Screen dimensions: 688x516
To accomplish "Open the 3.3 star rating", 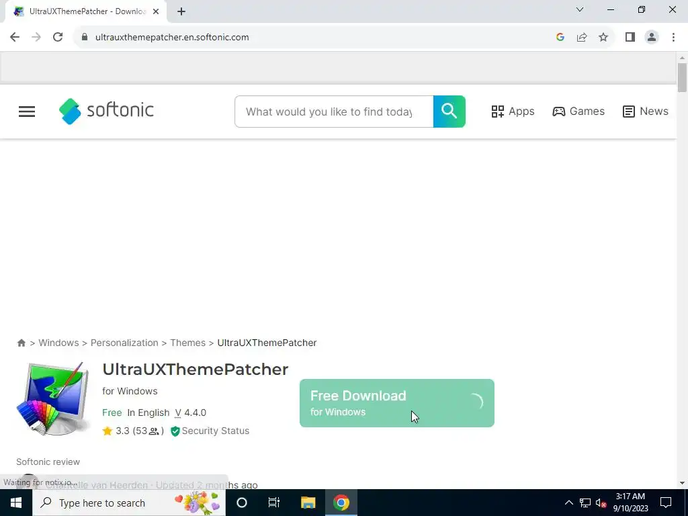I will [x=116, y=431].
